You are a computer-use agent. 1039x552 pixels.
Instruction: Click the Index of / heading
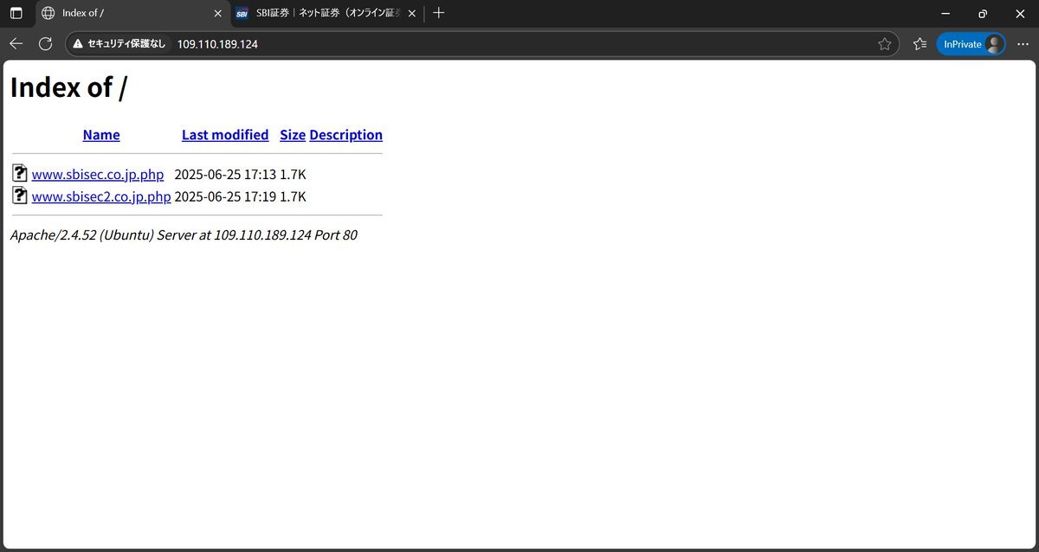tap(69, 87)
